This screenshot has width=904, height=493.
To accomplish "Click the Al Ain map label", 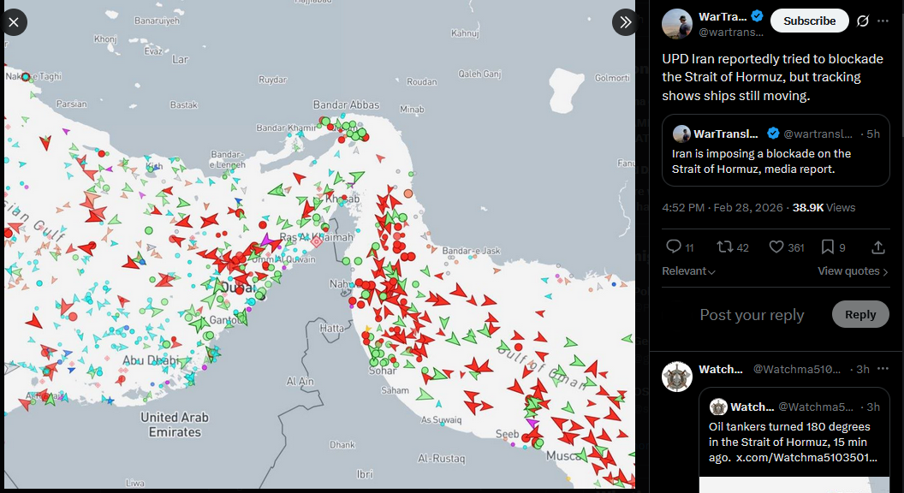I will (300, 381).
